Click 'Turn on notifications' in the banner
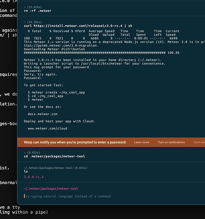Viewport: 205px width, 219px height. (171, 142)
